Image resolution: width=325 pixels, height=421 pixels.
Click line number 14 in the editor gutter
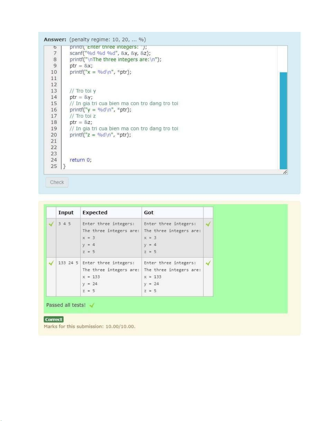tap(54, 97)
